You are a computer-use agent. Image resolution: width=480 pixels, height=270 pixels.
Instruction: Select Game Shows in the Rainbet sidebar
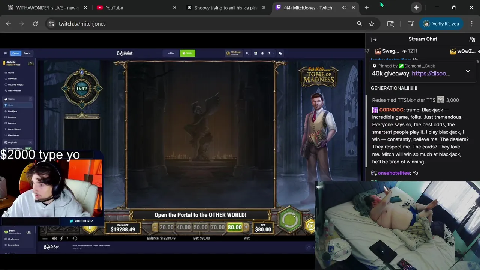pos(14,129)
